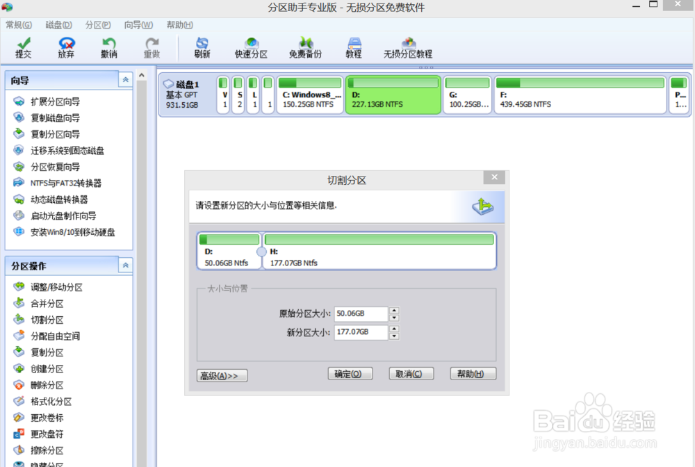
Task: Expand advanced options with 高级(A)>>
Action: point(222,376)
